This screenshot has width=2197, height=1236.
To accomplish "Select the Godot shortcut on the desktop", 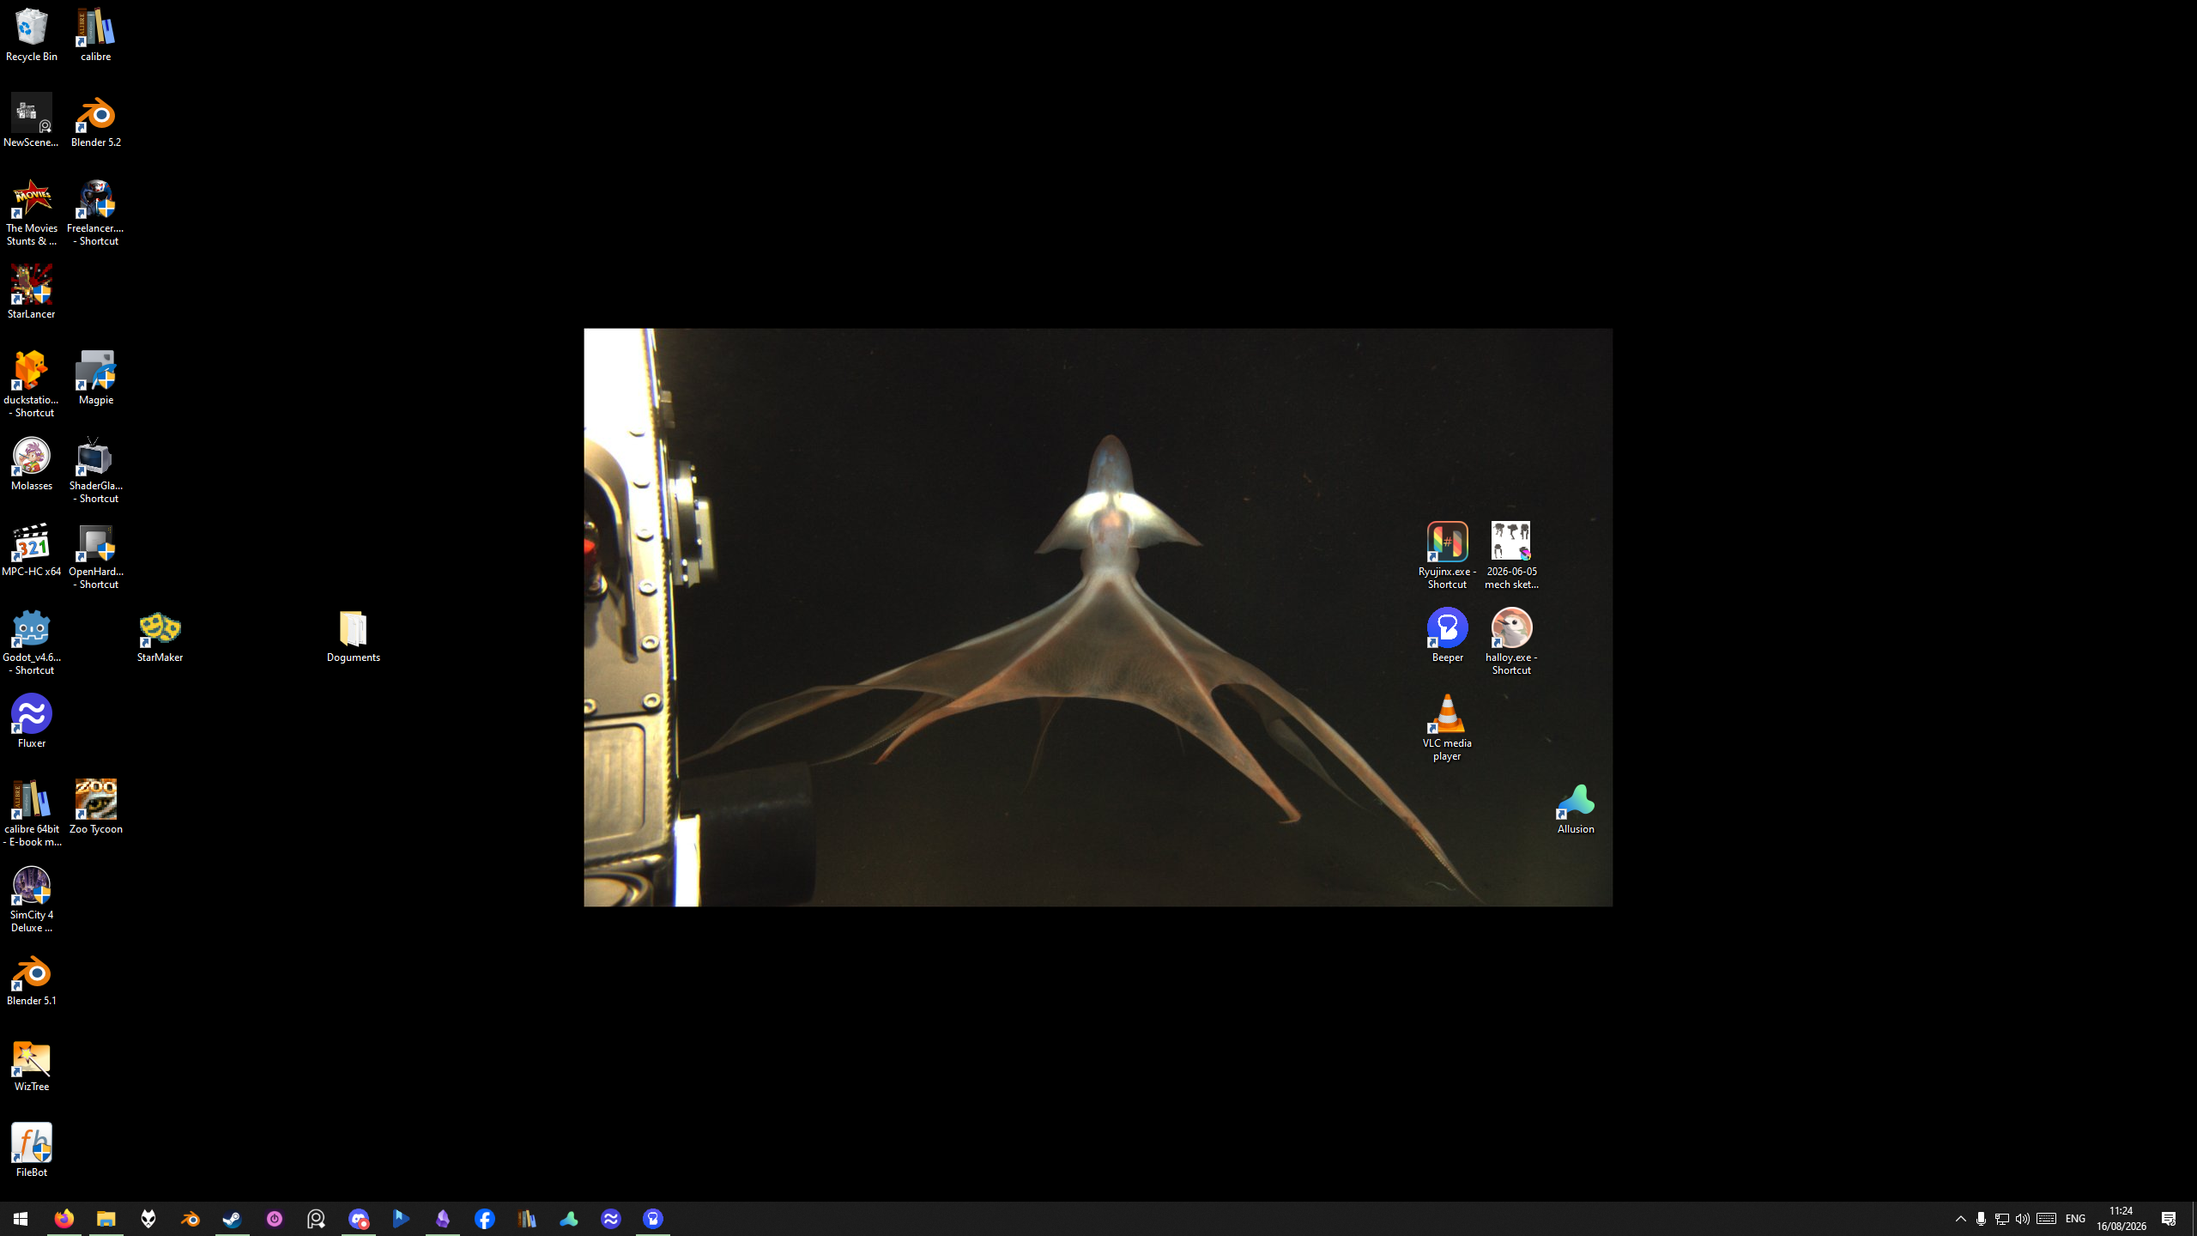I will pos(32,642).
